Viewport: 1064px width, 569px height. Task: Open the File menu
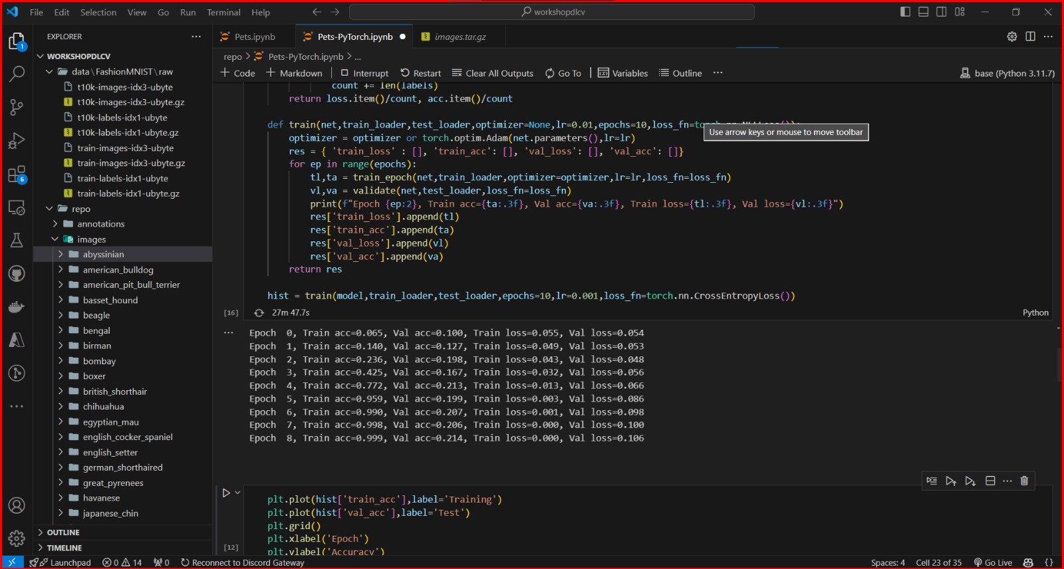pyautogui.click(x=37, y=12)
